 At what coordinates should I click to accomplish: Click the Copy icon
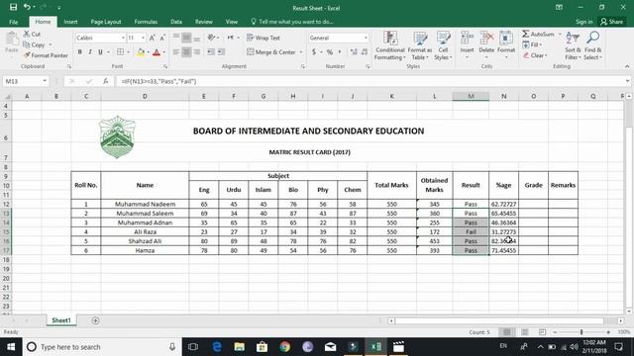click(27, 44)
